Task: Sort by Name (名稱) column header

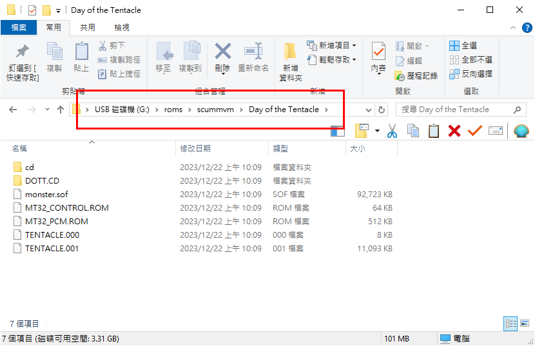Action: (x=19, y=148)
